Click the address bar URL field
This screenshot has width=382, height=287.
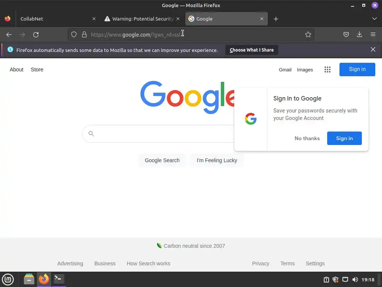(191, 34)
